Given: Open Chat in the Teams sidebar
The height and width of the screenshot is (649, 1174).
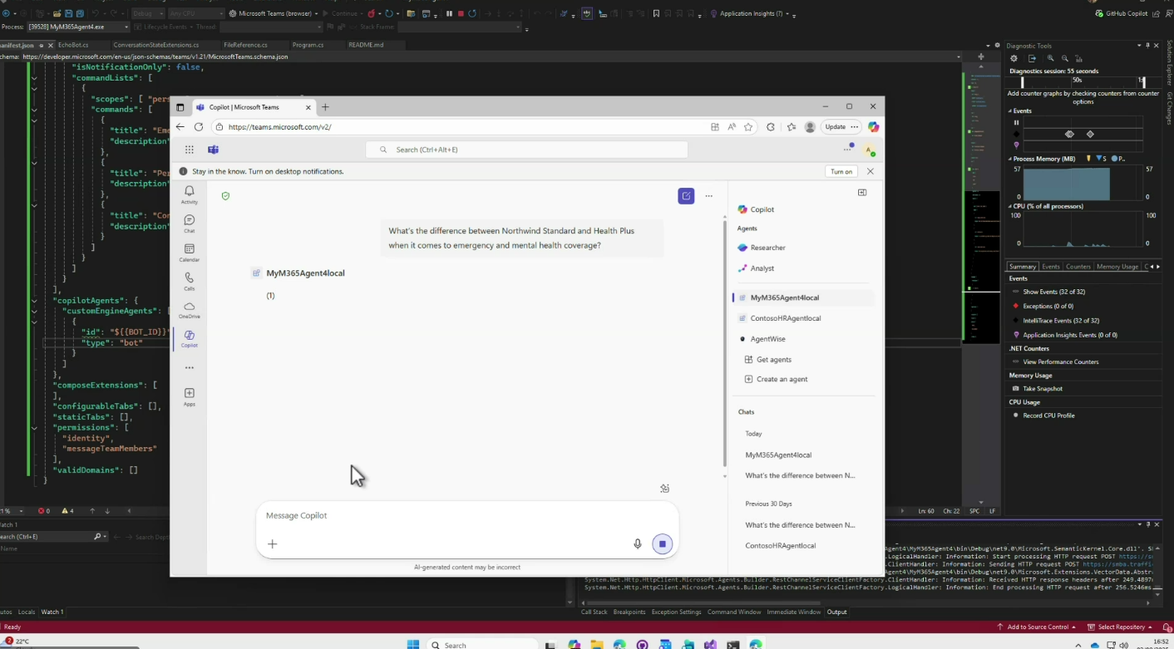Looking at the screenshot, I should [190, 224].
